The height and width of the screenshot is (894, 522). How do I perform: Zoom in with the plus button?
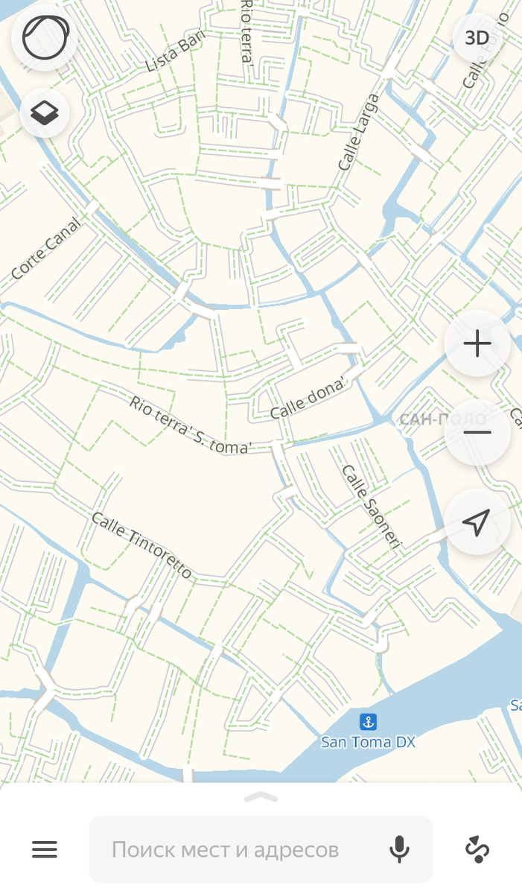pos(477,343)
